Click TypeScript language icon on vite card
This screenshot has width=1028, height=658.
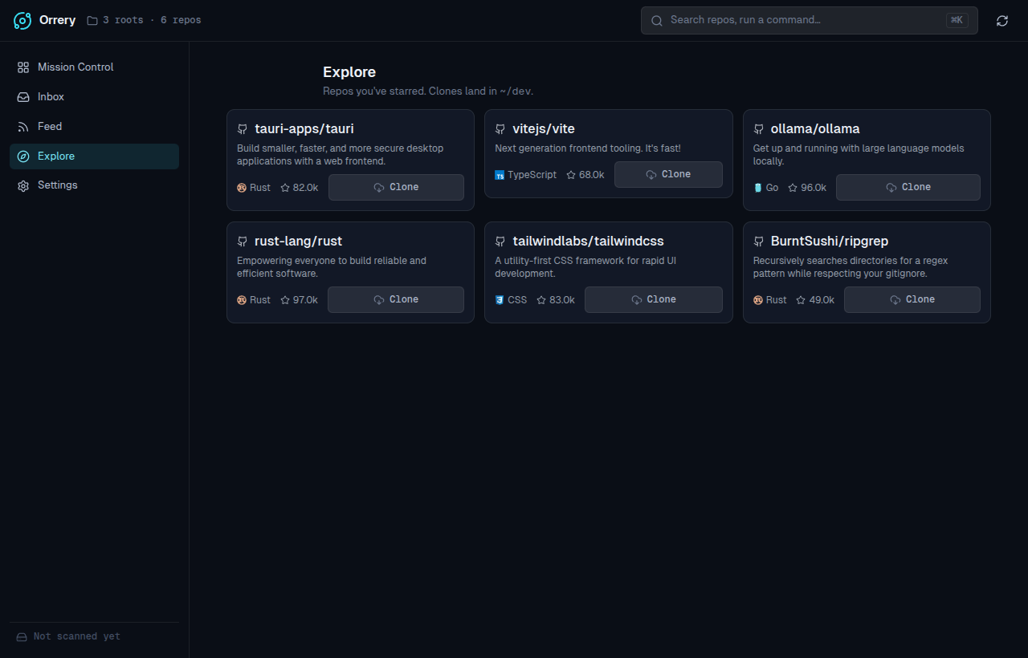[500, 175]
